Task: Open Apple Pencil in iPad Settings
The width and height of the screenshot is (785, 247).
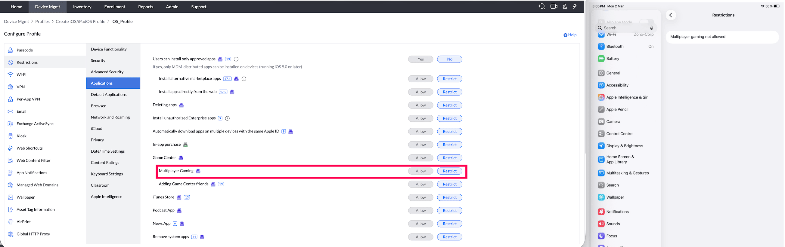Action: click(x=626, y=109)
